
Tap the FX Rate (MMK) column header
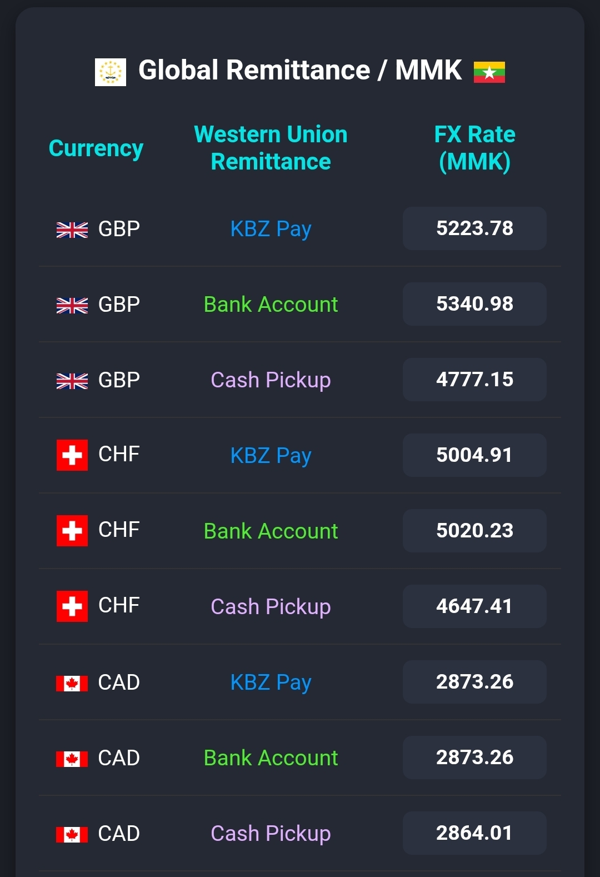(x=474, y=148)
